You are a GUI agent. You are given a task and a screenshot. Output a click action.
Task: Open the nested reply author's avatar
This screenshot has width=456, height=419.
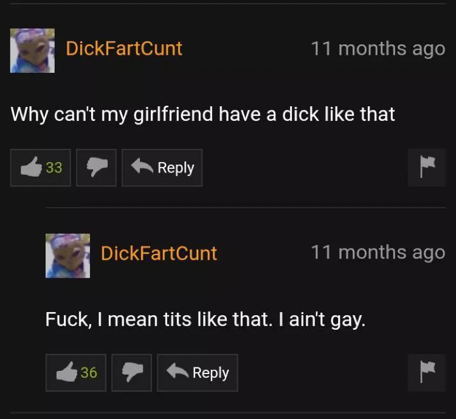67,256
